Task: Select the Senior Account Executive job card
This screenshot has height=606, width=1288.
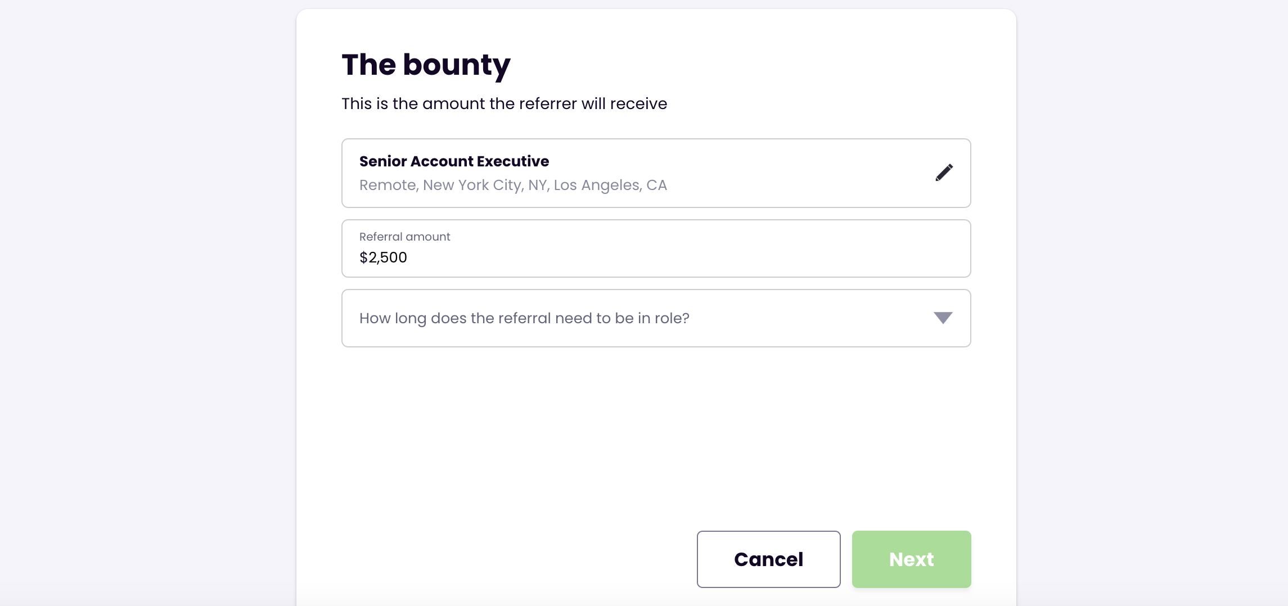Action: 619,173
